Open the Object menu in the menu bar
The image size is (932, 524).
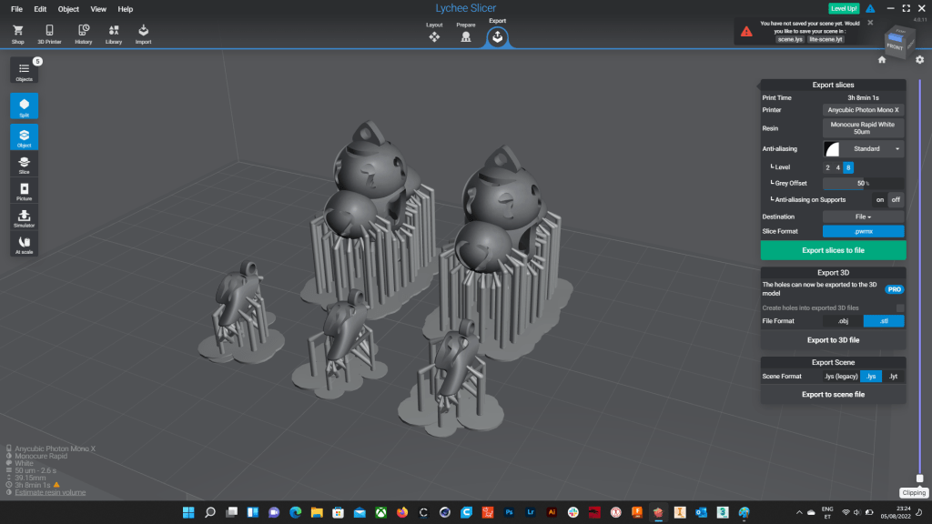click(68, 9)
